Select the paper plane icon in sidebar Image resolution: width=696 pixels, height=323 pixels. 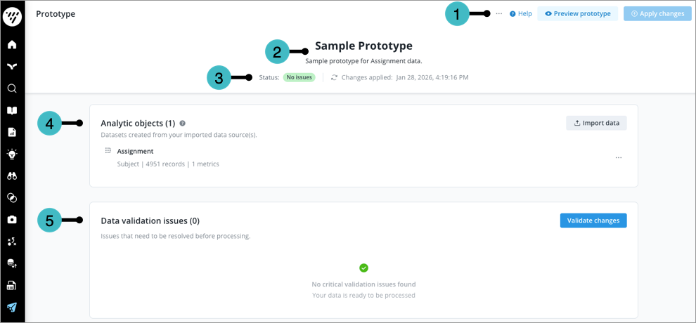(x=12, y=307)
